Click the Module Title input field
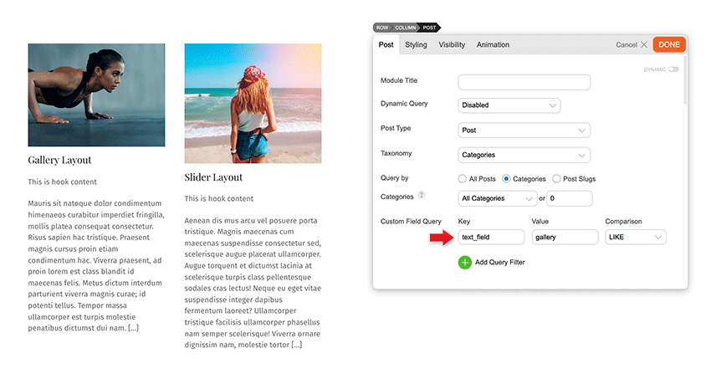 click(x=524, y=82)
